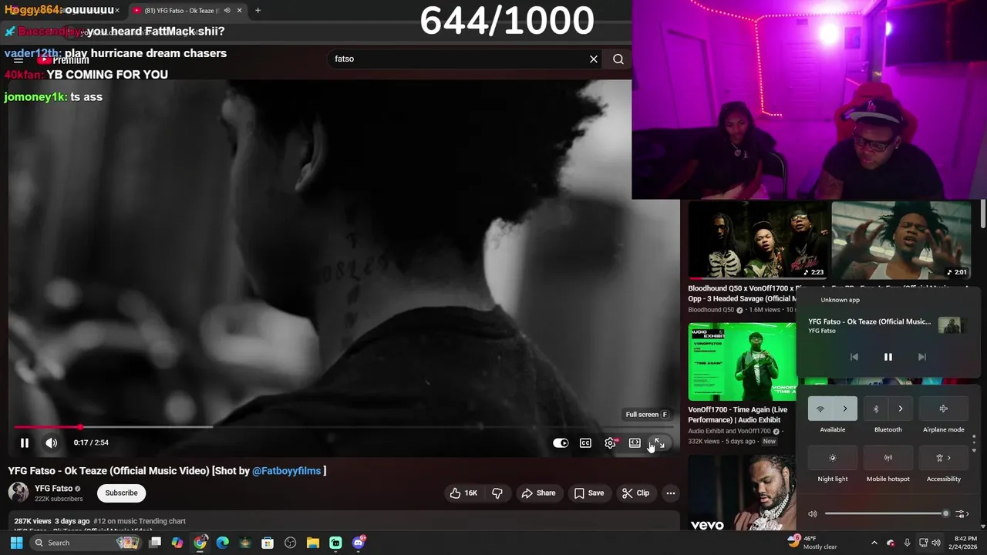Switch to Google Chrome on taskbar
The image size is (987, 555).
click(200, 543)
